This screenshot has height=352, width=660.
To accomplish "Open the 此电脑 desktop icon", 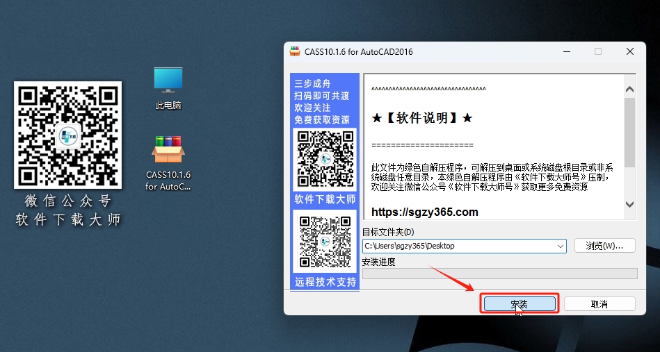I will click(x=168, y=88).
